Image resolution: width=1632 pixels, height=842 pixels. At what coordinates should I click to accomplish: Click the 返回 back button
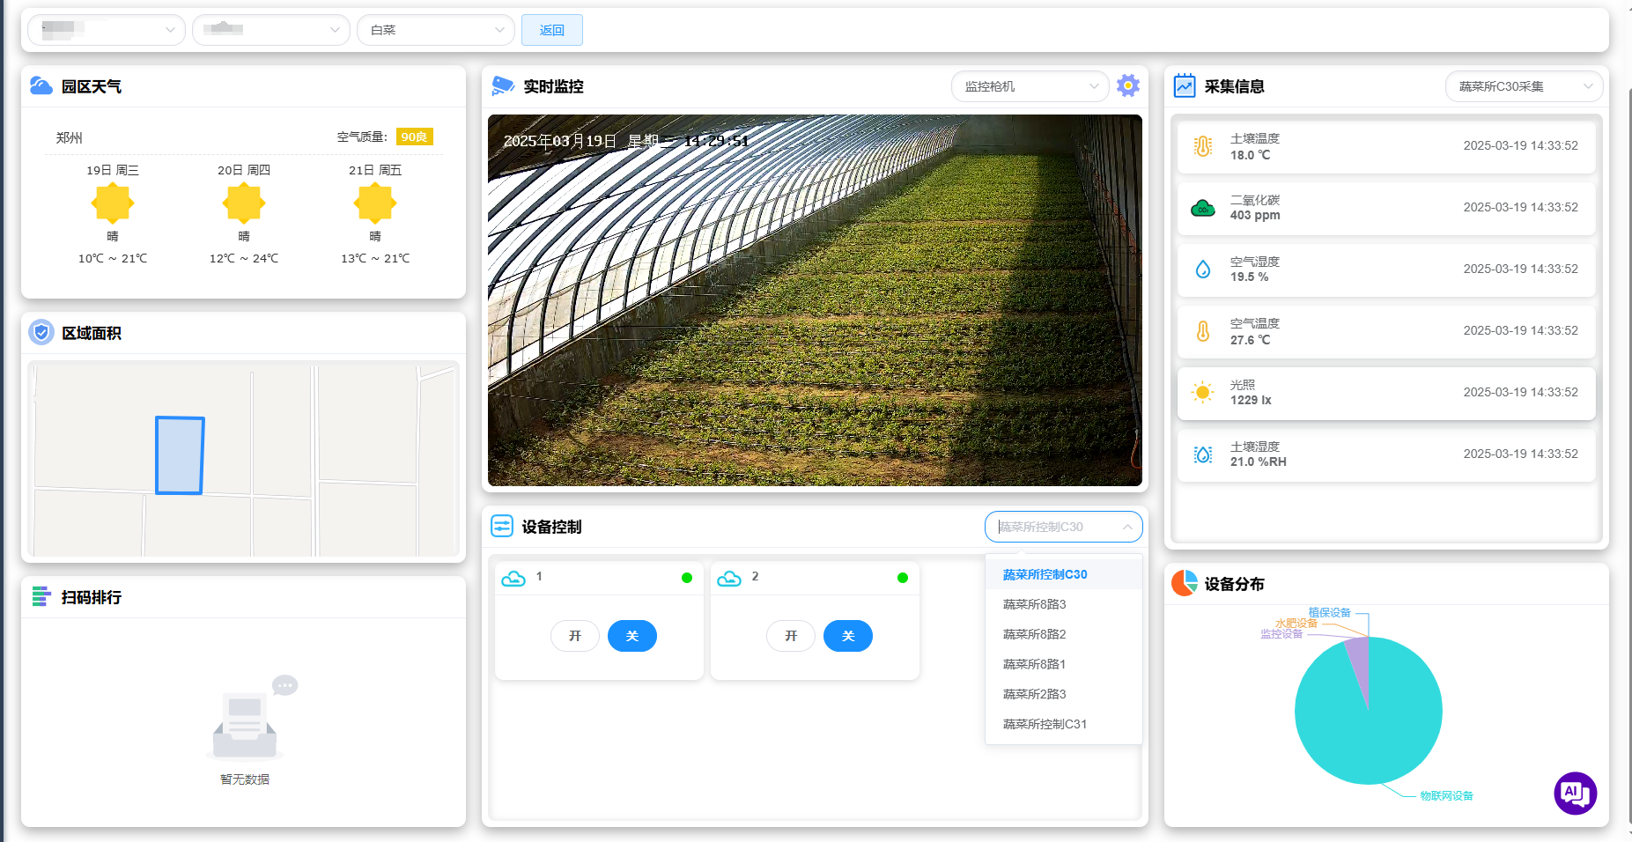click(x=551, y=30)
